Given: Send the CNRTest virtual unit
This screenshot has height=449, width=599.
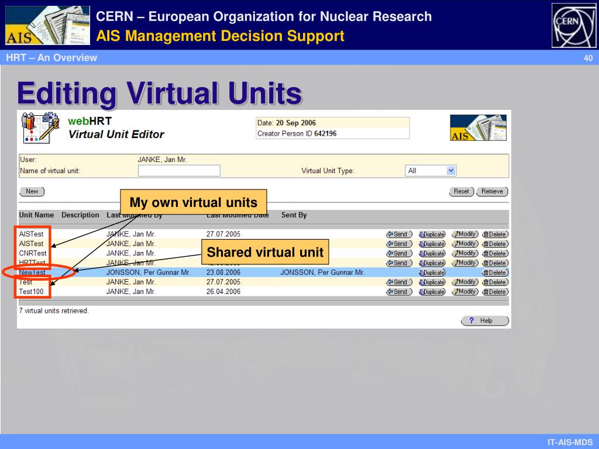Looking at the screenshot, I should coord(399,254).
